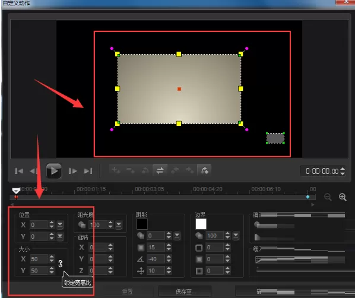
Task: Open the shadow opacity slider dropdown
Action: pyautogui.click(x=177, y=236)
